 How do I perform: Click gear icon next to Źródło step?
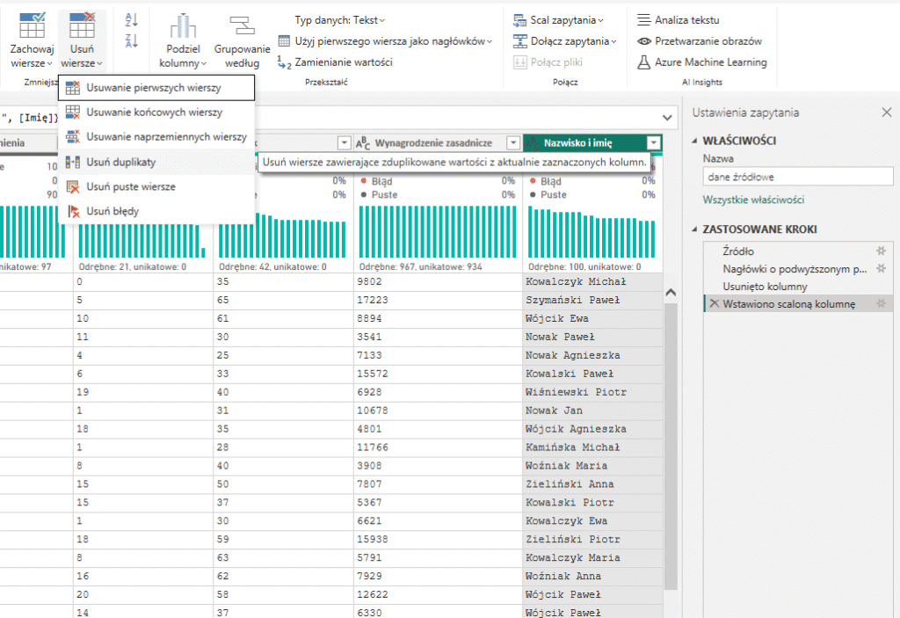pos(881,251)
